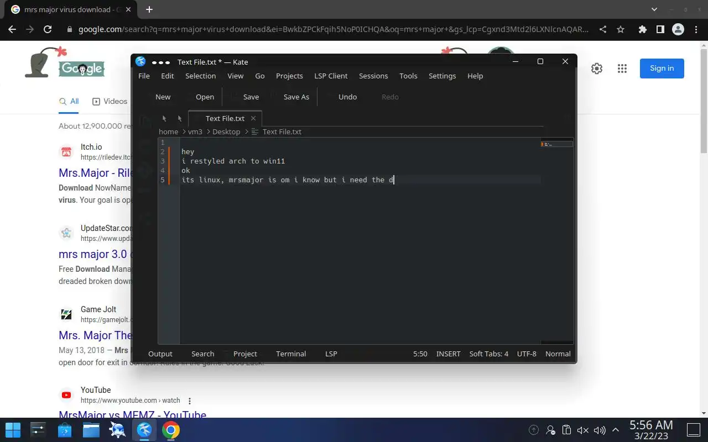This screenshot has height=442, width=708.
Task: Click the muted microphone icon in system tray
Action: pyautogui.click(x=583, y=430)
